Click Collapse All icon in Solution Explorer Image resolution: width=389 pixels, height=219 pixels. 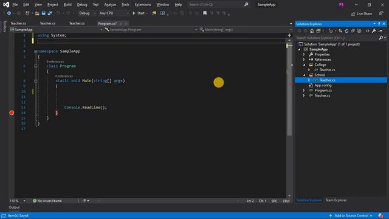pyautogui.click(x=353, y=31)
